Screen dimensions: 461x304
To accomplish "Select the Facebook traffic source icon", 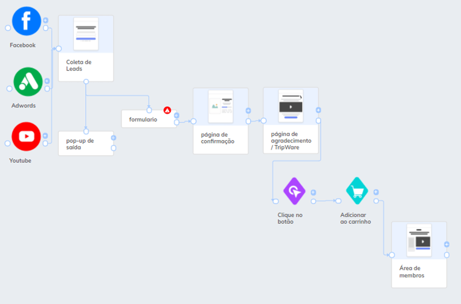I will click(26, 21).
